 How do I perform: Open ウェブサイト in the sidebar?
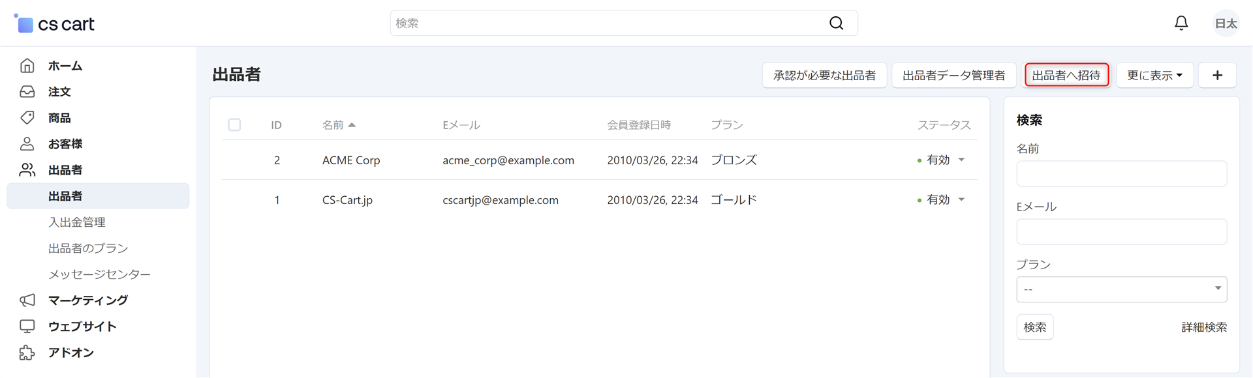(x=82, y=327)
